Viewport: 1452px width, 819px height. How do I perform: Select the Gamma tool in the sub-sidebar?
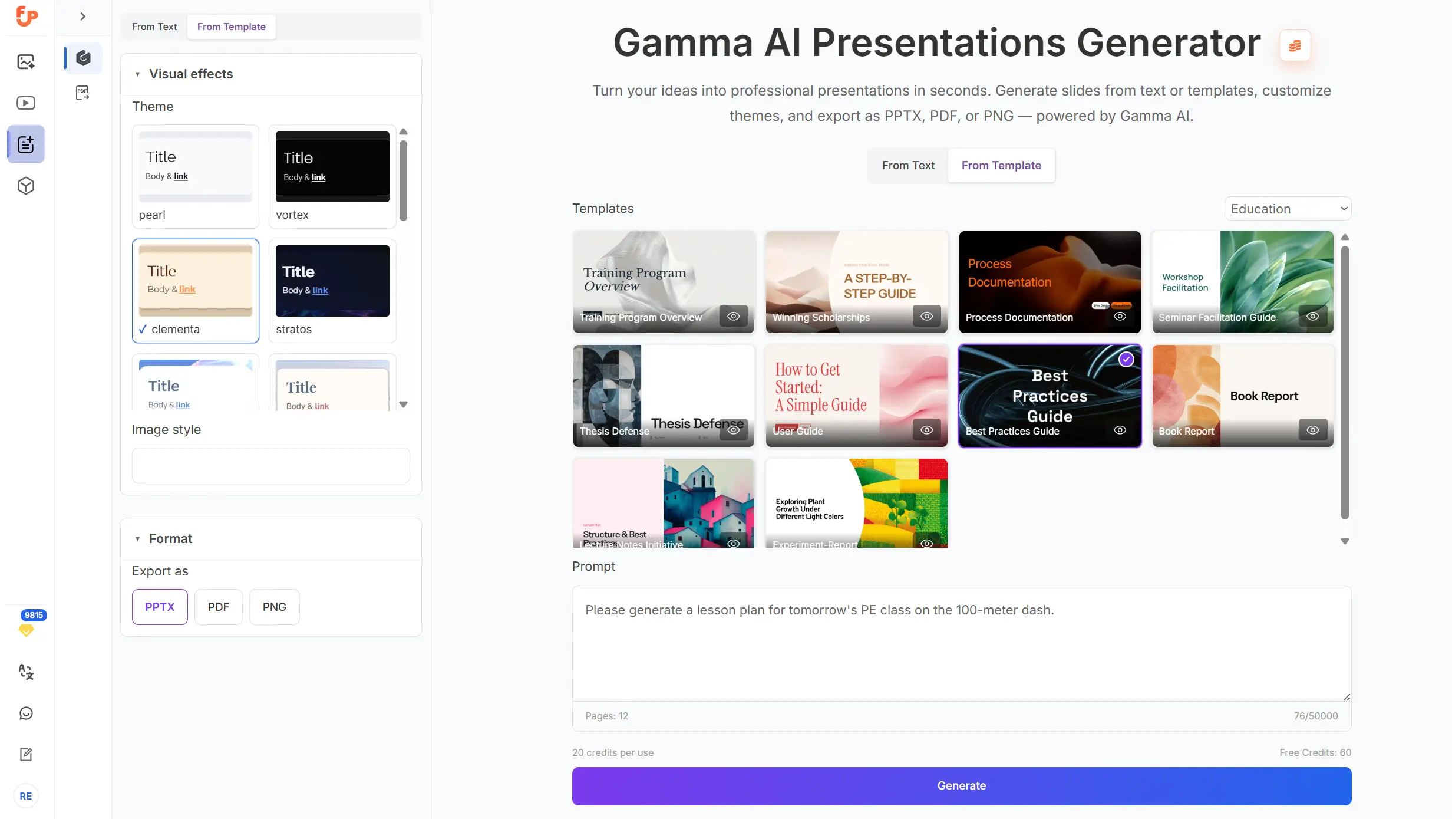(83, 58)
